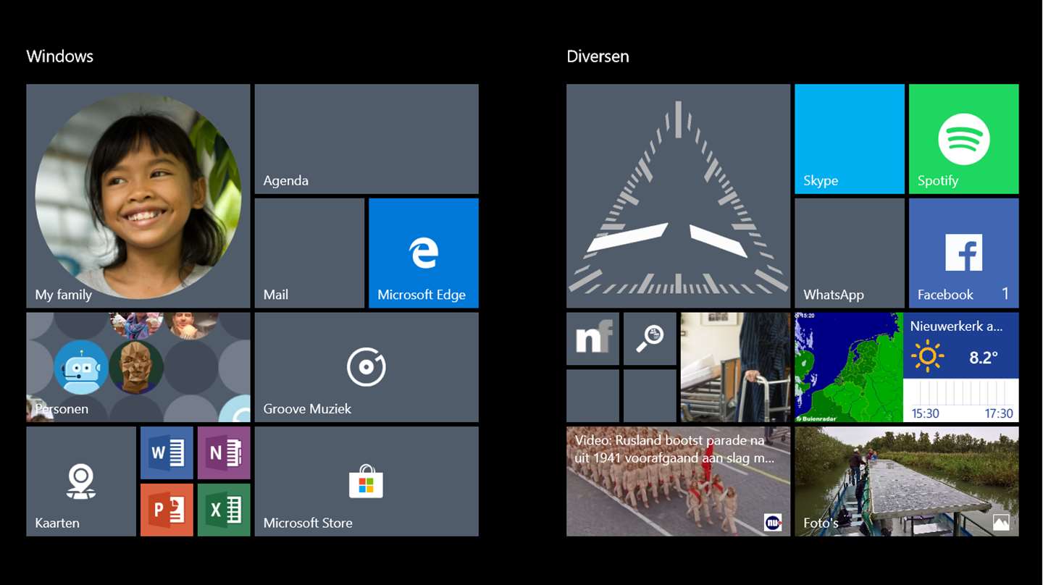Open the small magnifier search tile
Viewport: 1043px width, 585px height.
point(650,339)
